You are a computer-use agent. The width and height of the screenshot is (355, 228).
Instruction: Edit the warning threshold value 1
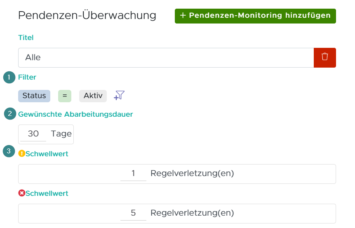point(133,174)
